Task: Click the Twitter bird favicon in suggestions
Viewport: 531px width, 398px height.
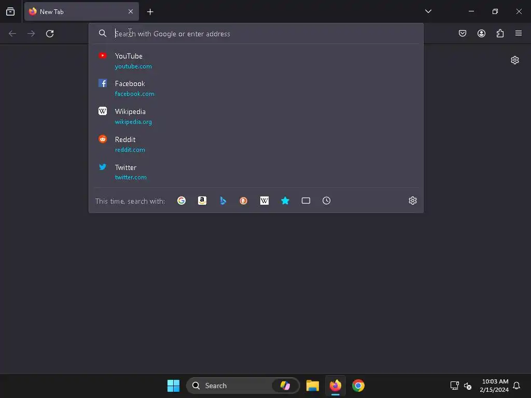Action: click(103, 166)
